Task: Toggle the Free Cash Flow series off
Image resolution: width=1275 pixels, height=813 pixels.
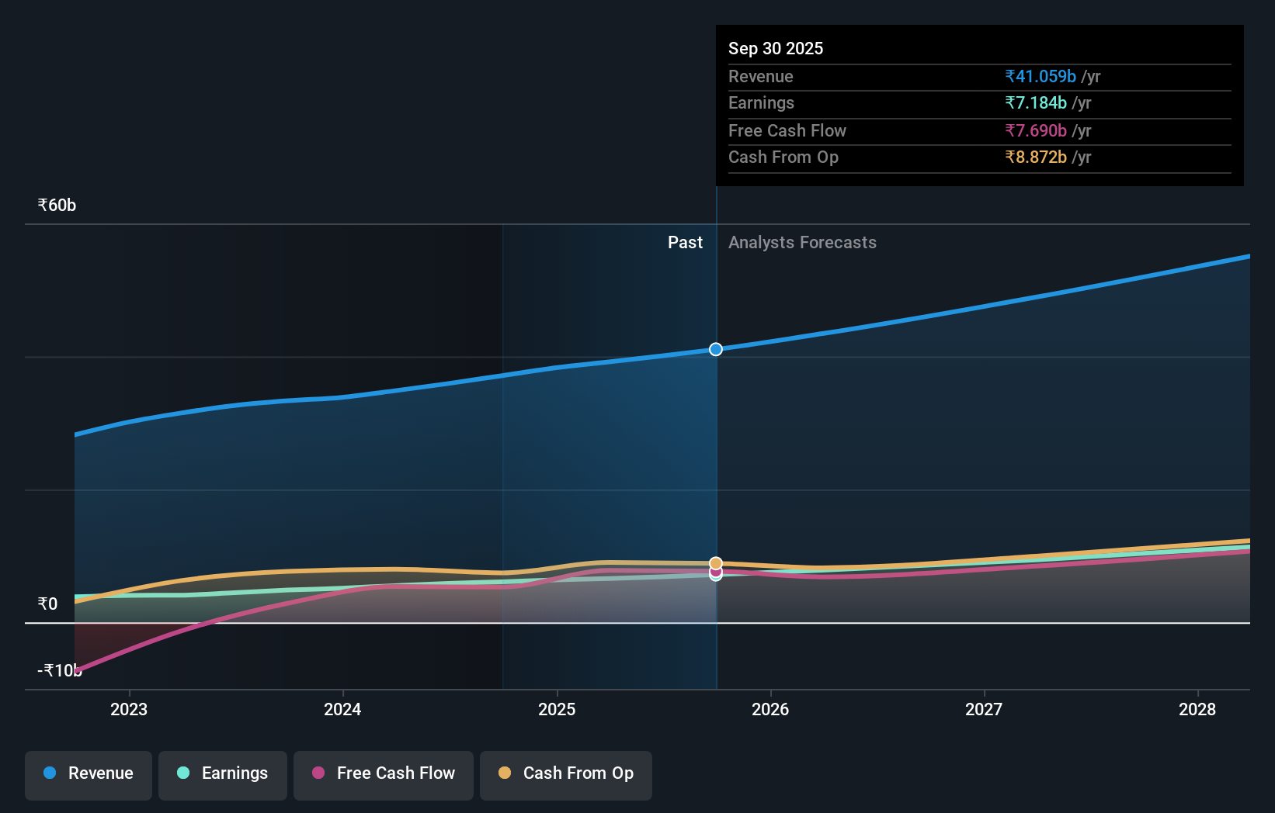Action: click(x=383, y=773)
